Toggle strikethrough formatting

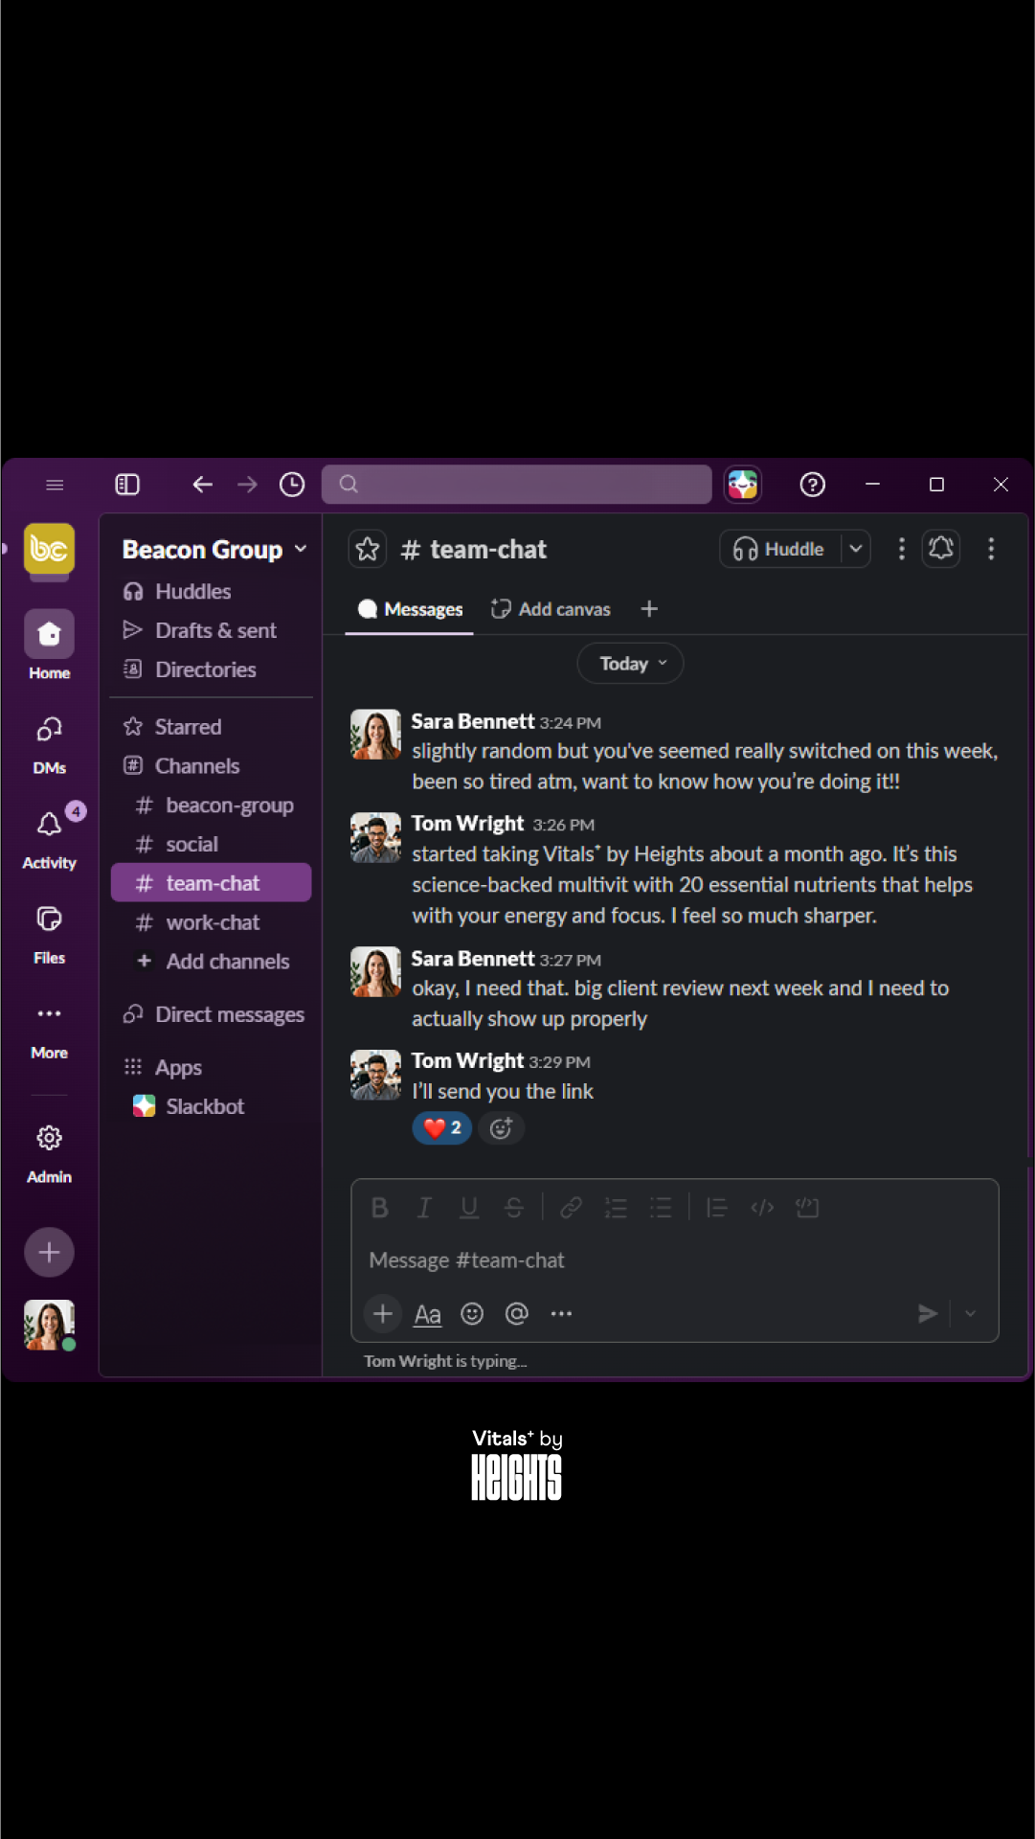click(514, 1208)
